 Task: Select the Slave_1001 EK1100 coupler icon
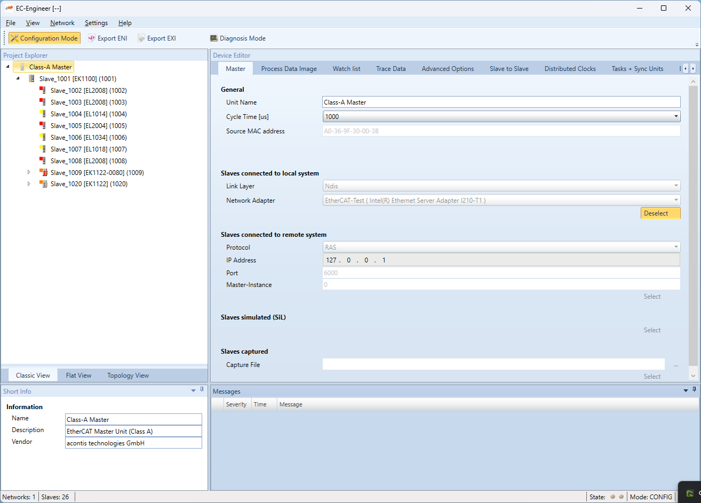tap(31, 79)
